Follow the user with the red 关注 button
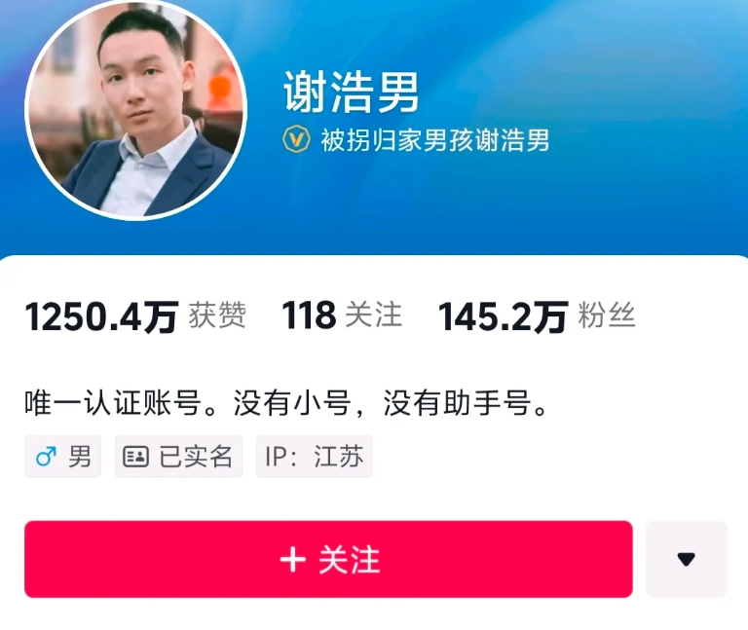748x630 pixels. pos(328,559)
